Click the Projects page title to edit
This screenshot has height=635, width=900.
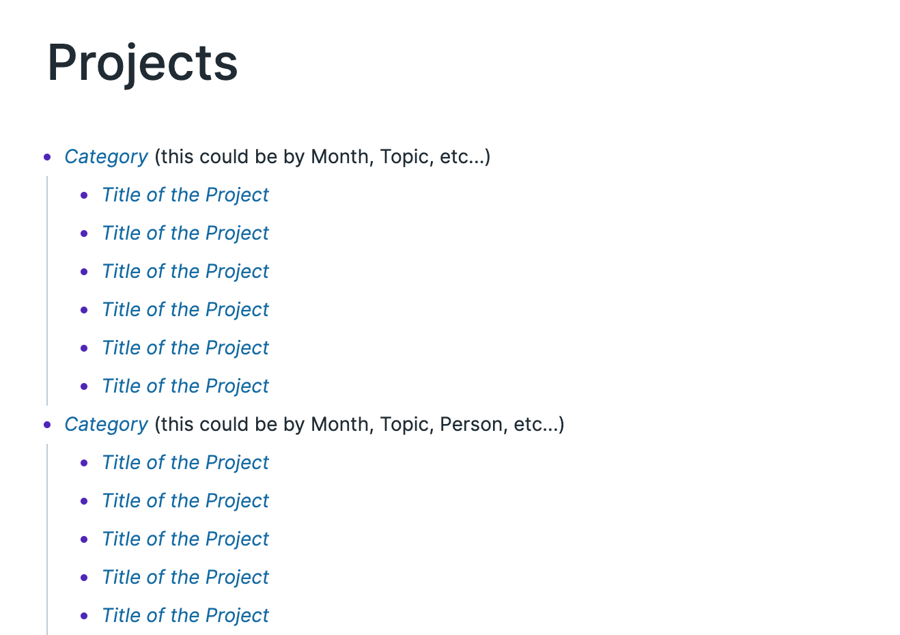[x=142, y=63]
